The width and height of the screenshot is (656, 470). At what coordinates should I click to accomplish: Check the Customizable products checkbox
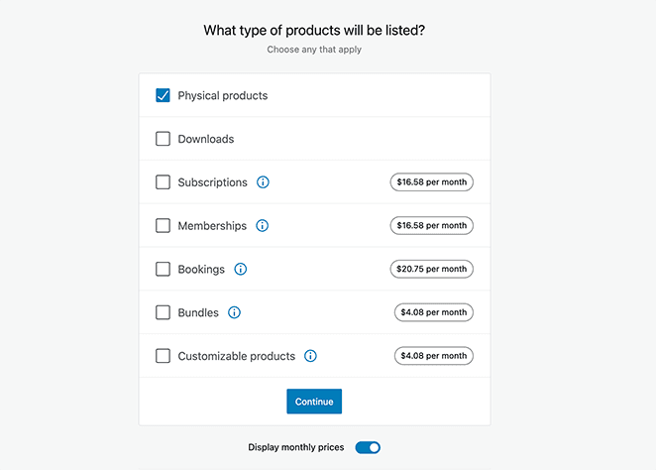[164, 356]
